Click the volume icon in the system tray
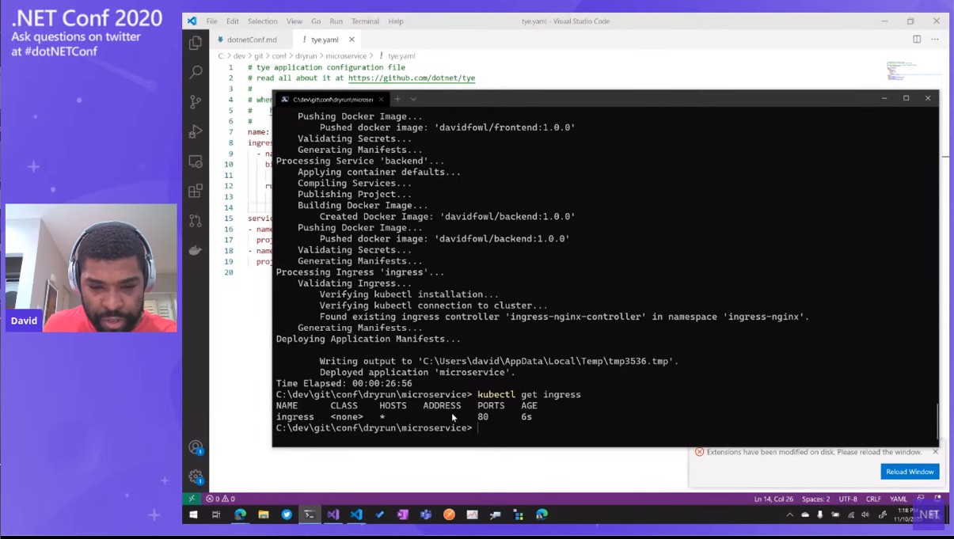Screen dimensions: 954x539 pos(865,514)
